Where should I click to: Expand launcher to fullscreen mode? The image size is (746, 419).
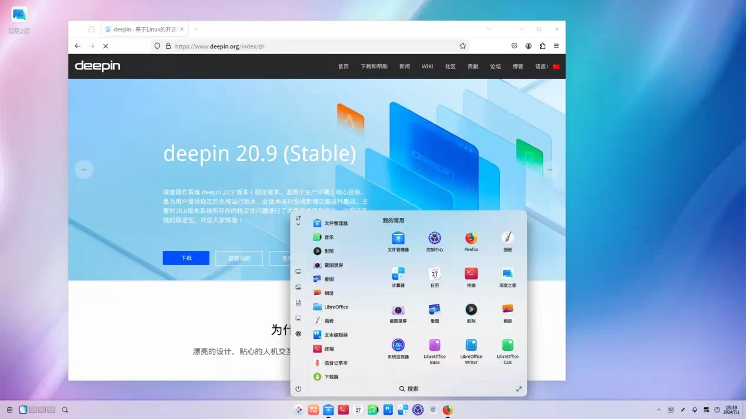pos(519,389)
